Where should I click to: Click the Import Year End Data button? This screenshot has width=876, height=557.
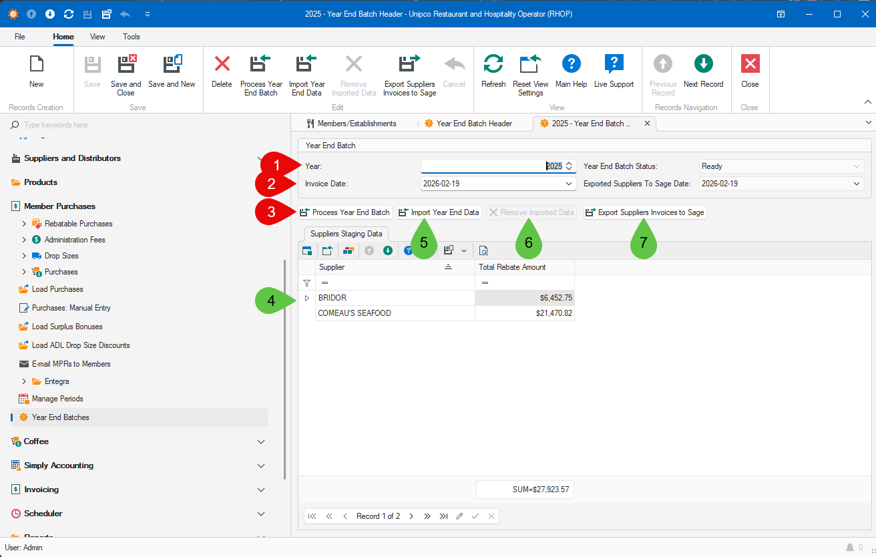click(x=439, y=212)
